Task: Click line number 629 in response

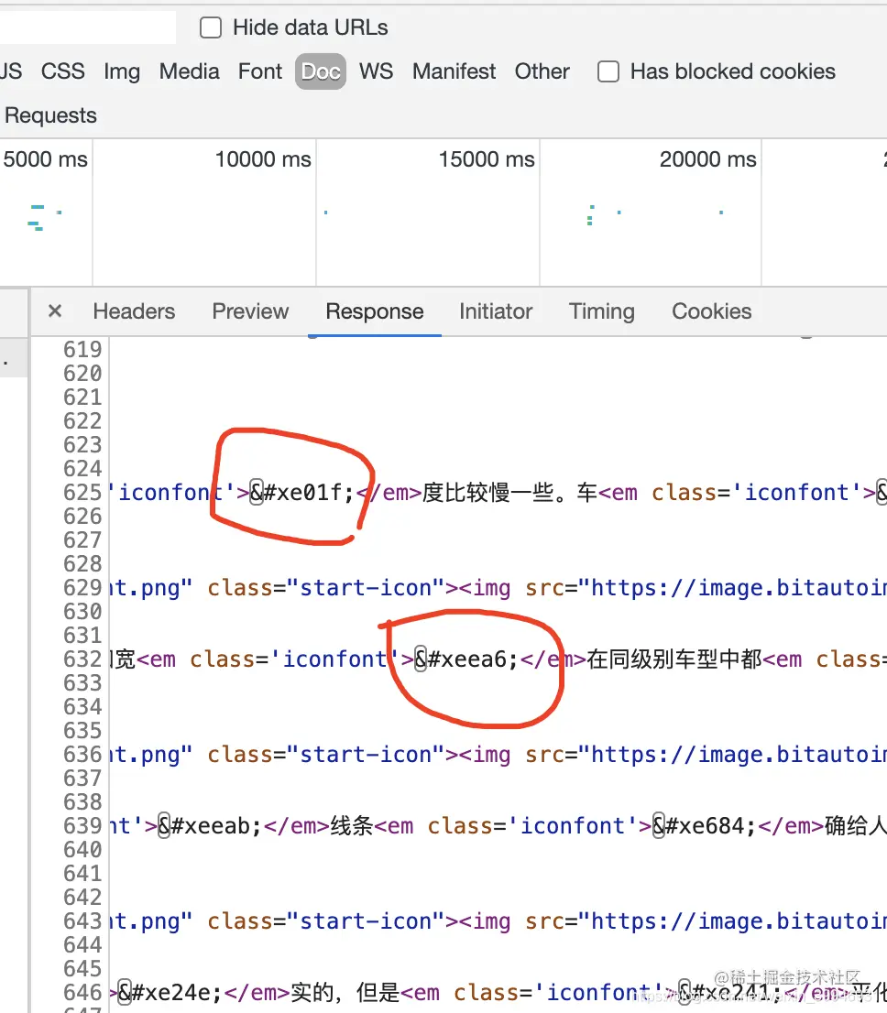Action: pos(82,588)
